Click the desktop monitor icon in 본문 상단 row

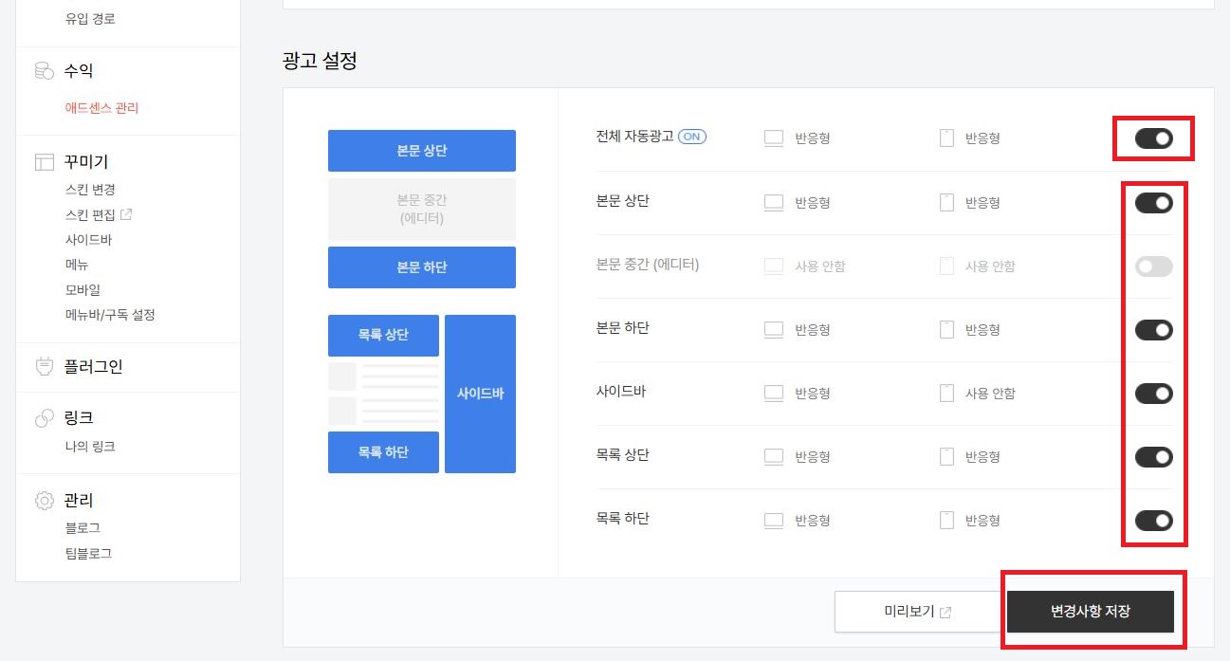(x=774, y=203)
